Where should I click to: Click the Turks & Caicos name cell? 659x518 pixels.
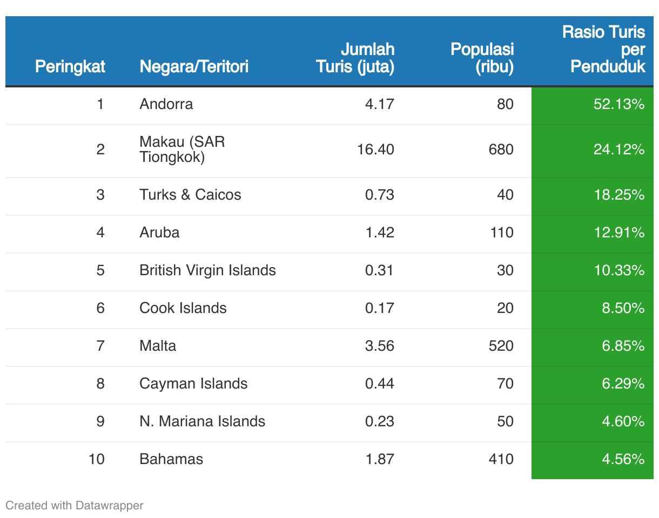190,195
